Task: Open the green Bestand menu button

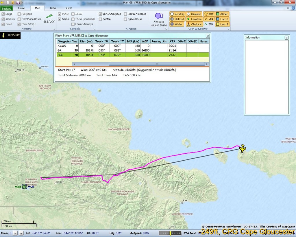Action: (x=6, y=8)
